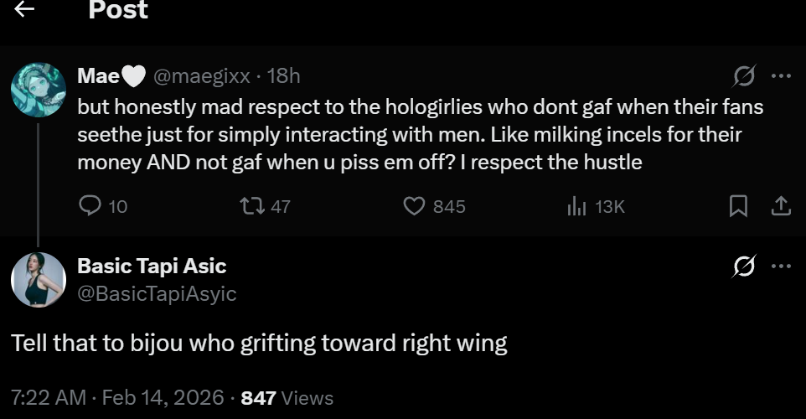Visit the @maegixx handle link
Image resolution: width=806 pixels, height=419 pixels.
[x=201, y=76]
